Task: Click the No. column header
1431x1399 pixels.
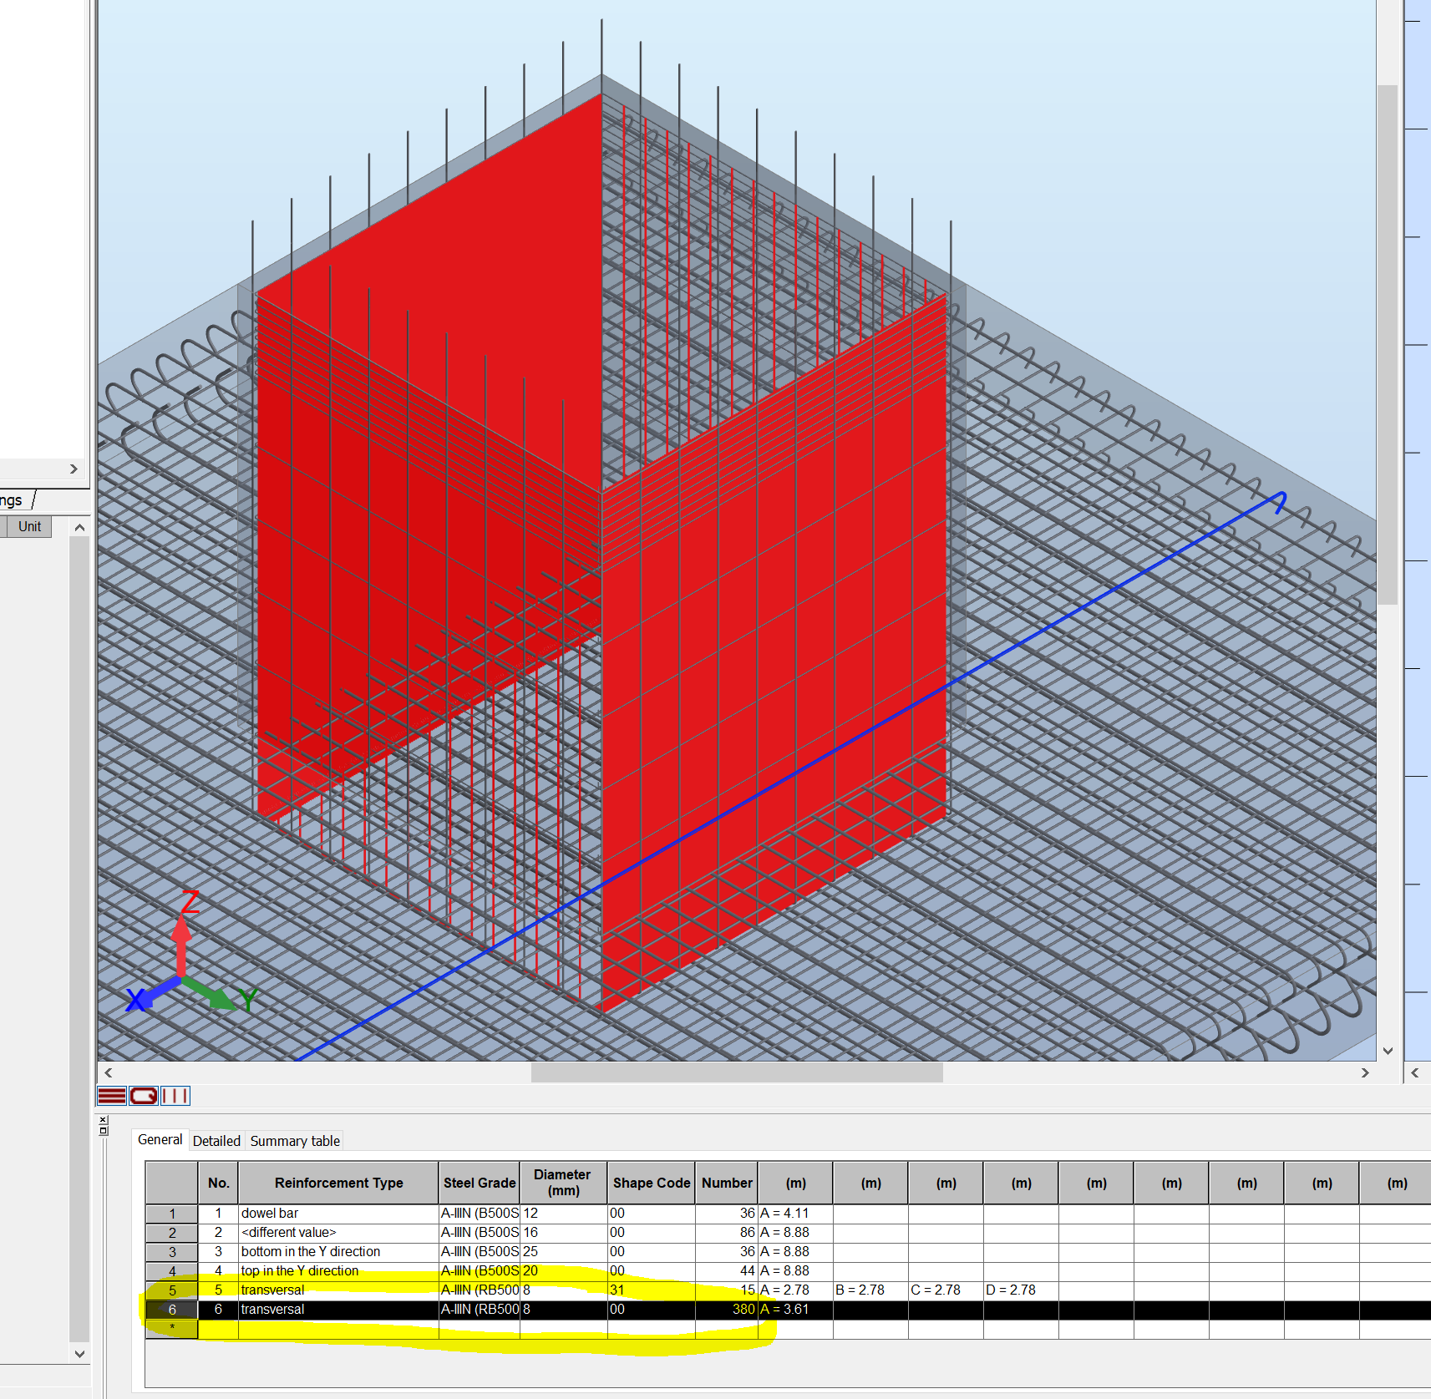Action: pos(218,1183)
